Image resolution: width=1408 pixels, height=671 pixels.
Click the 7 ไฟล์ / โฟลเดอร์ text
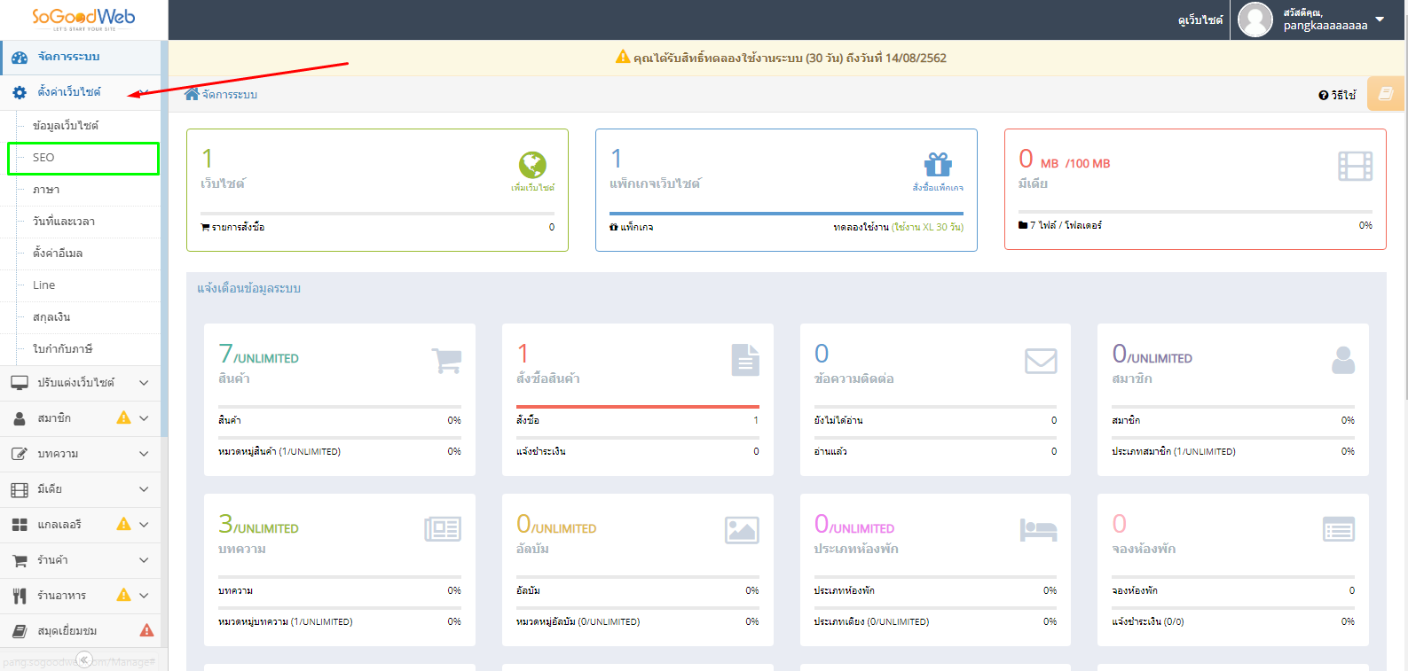point(1066,226)
